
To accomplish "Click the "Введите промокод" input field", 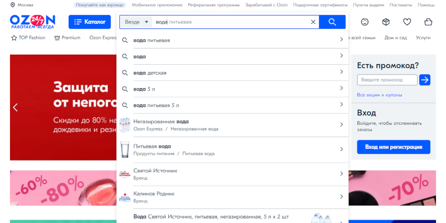I will (387, 80).
